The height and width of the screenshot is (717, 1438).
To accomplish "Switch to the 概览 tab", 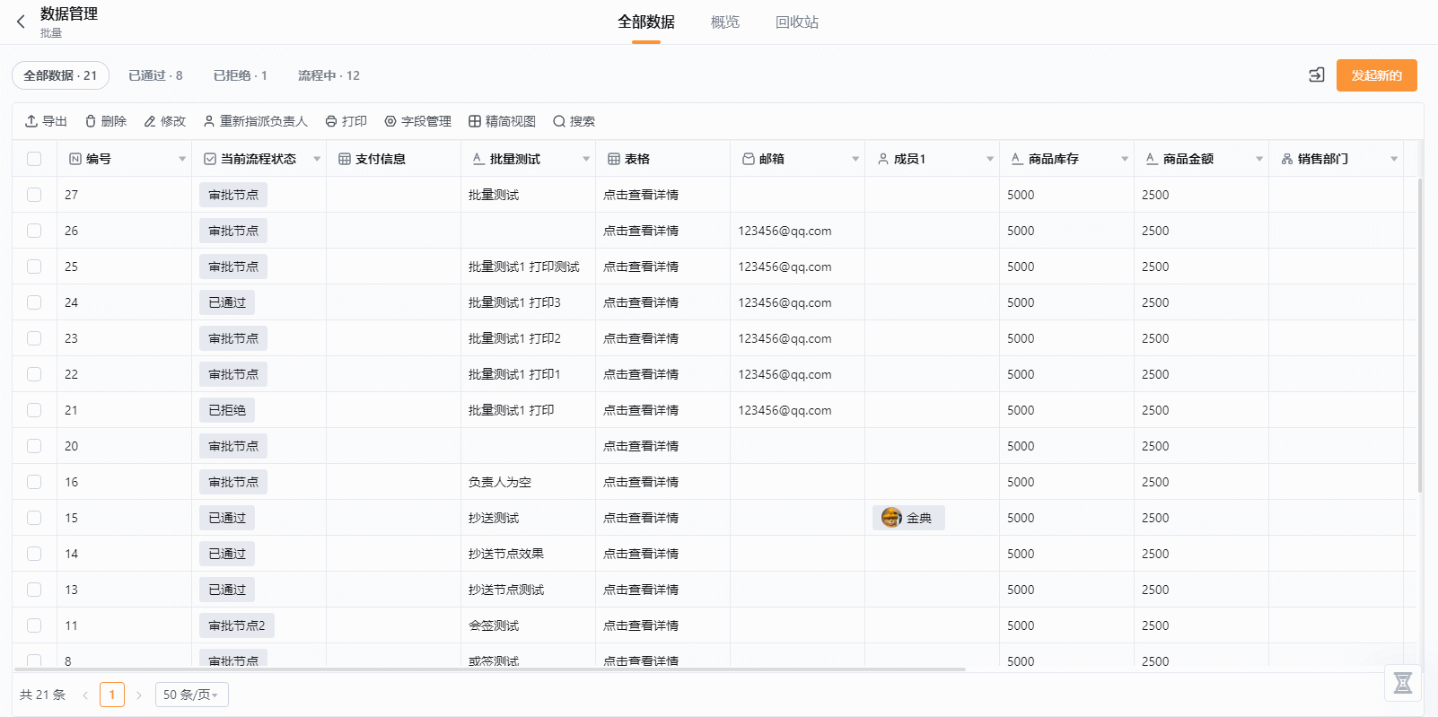I will [x=725, y=22].
